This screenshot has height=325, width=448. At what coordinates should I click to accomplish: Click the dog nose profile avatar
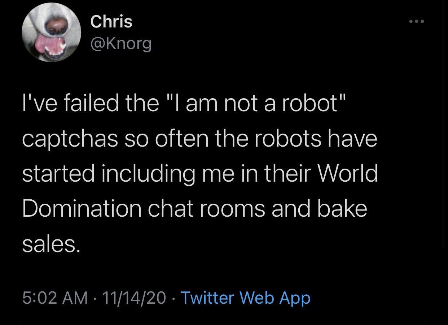pyautogui.click(x=51, y=32)
